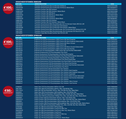Viewport: 126px width, 119px height.
Task: Select 'Precision Comfort Set 250 Vierkant, Matte Black' row
Action: [68, 11]
